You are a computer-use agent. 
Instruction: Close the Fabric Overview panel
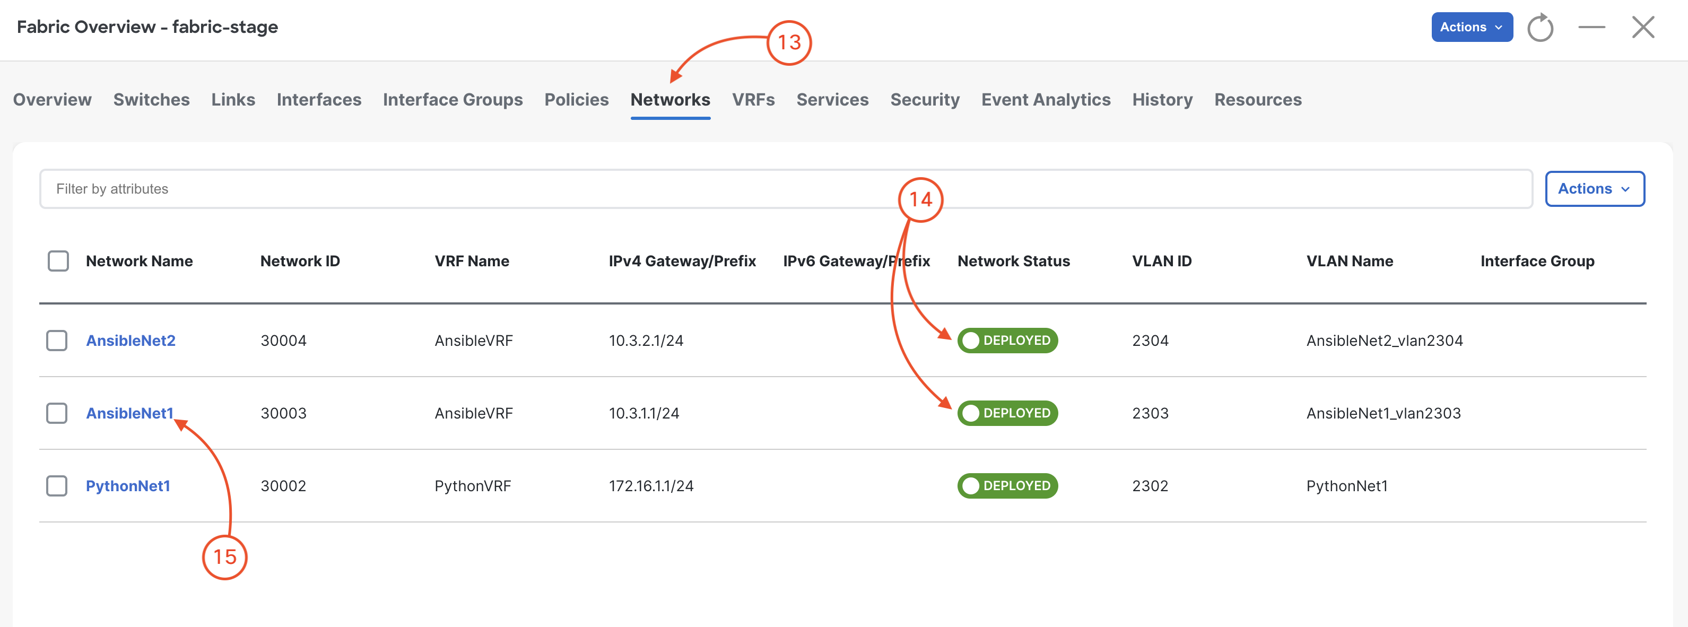pos(1643,28)
